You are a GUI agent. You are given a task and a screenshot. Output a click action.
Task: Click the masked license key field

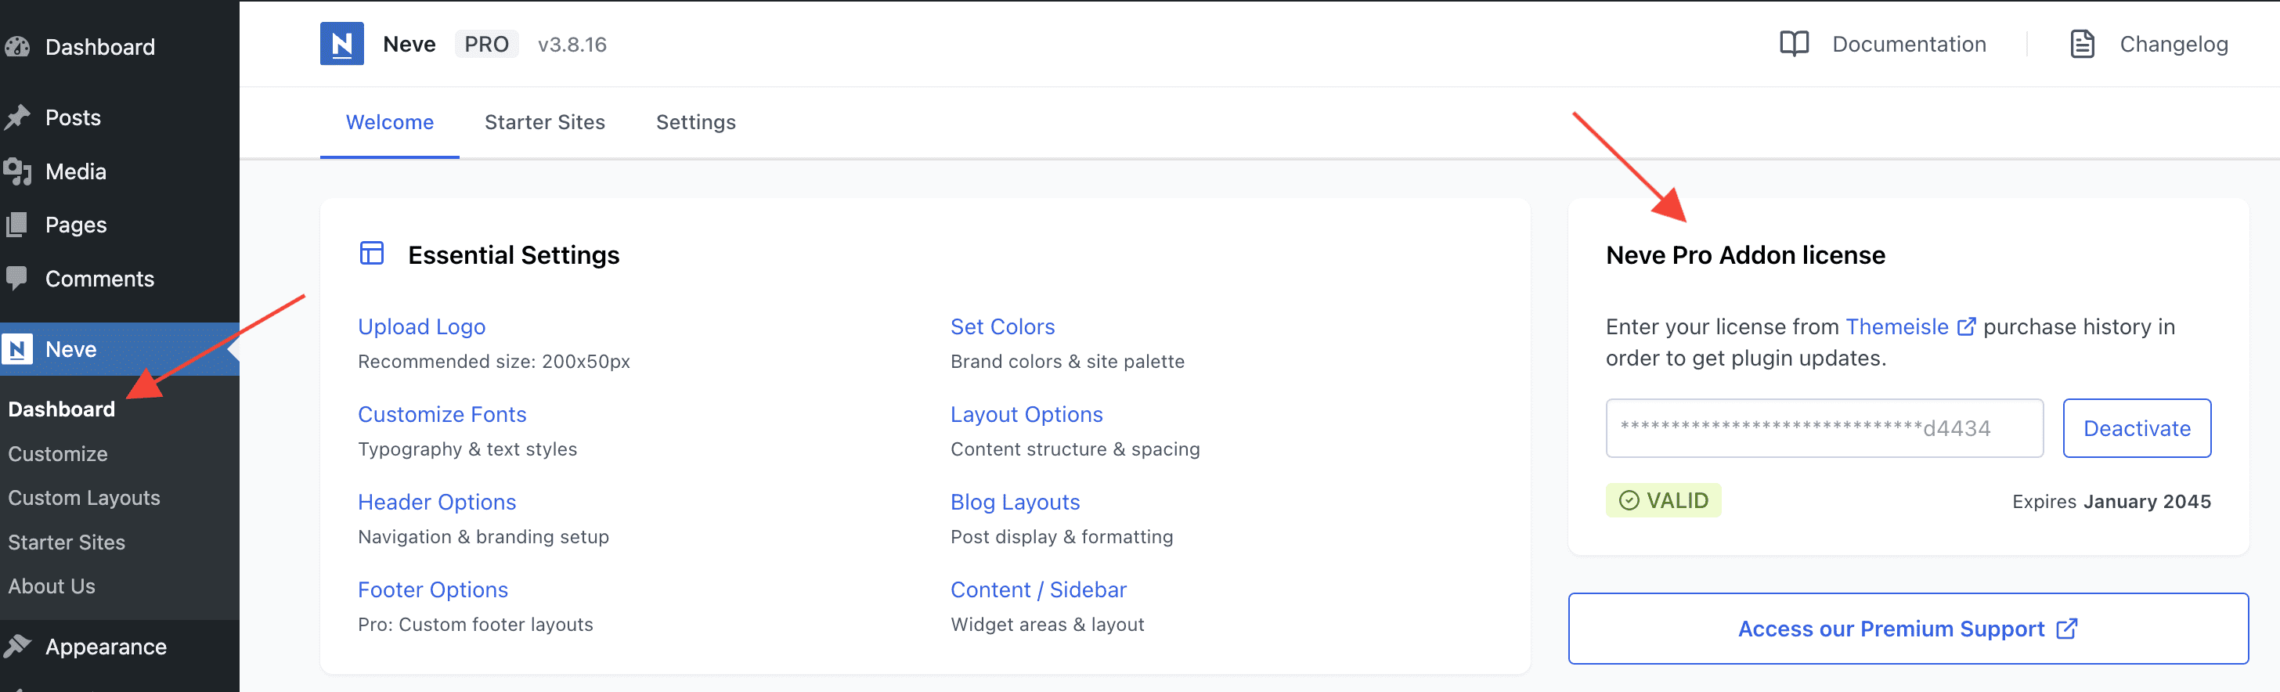(1824, 428)
